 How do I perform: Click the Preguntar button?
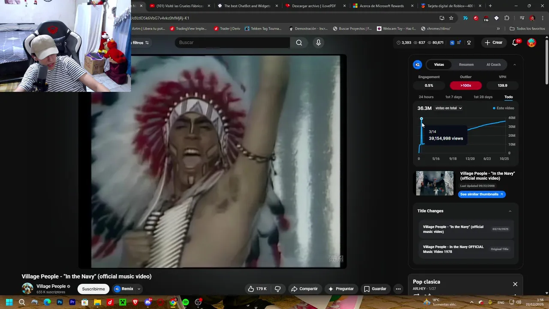coord(341,289)
